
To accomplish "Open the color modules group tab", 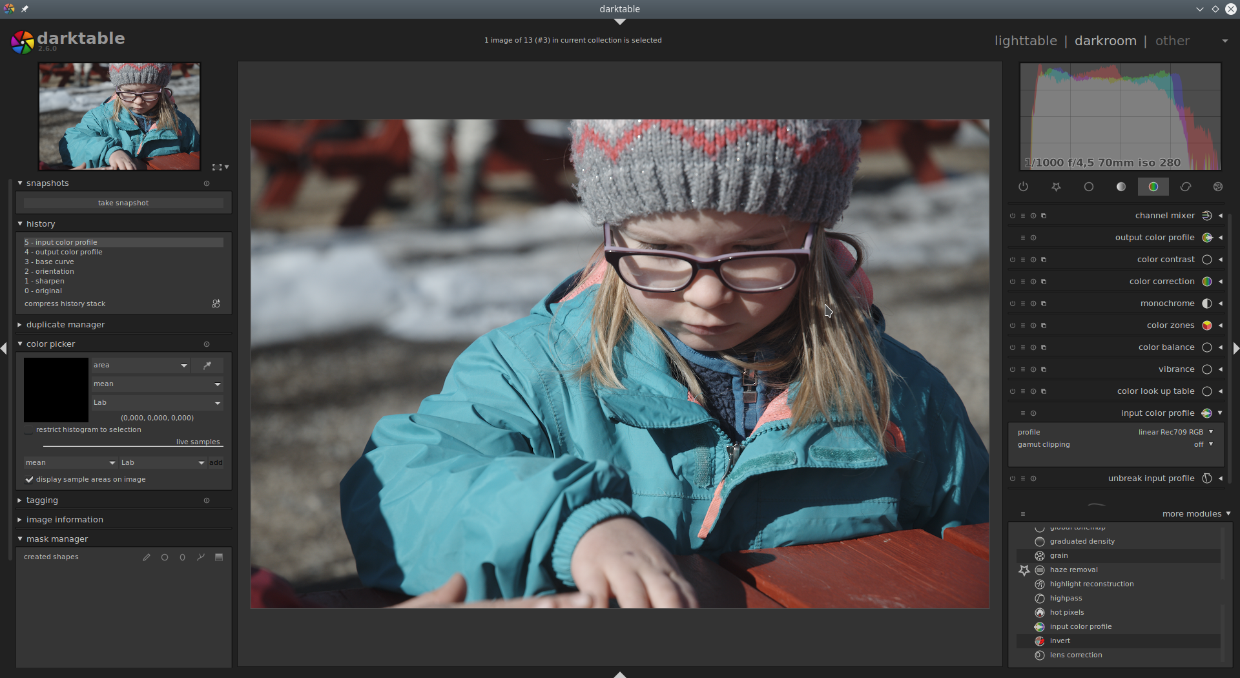I will [1153, 187].
